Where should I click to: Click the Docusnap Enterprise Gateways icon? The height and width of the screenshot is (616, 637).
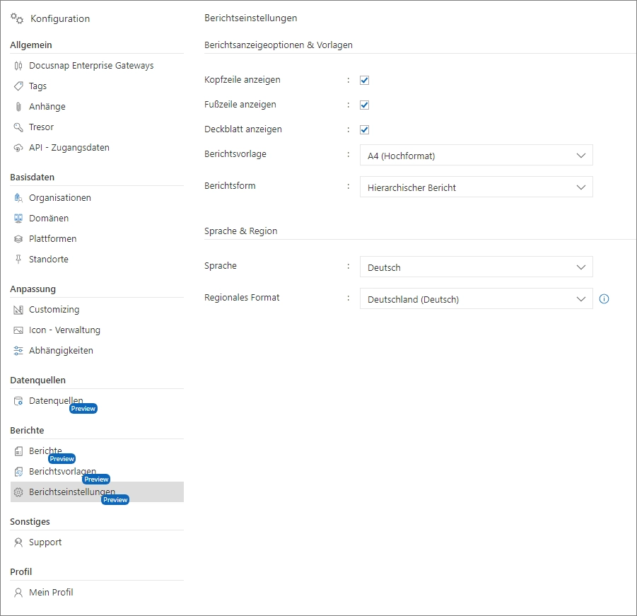pos(18,66)
